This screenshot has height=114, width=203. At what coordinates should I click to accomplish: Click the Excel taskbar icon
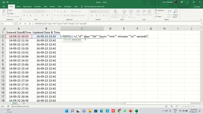136,111
